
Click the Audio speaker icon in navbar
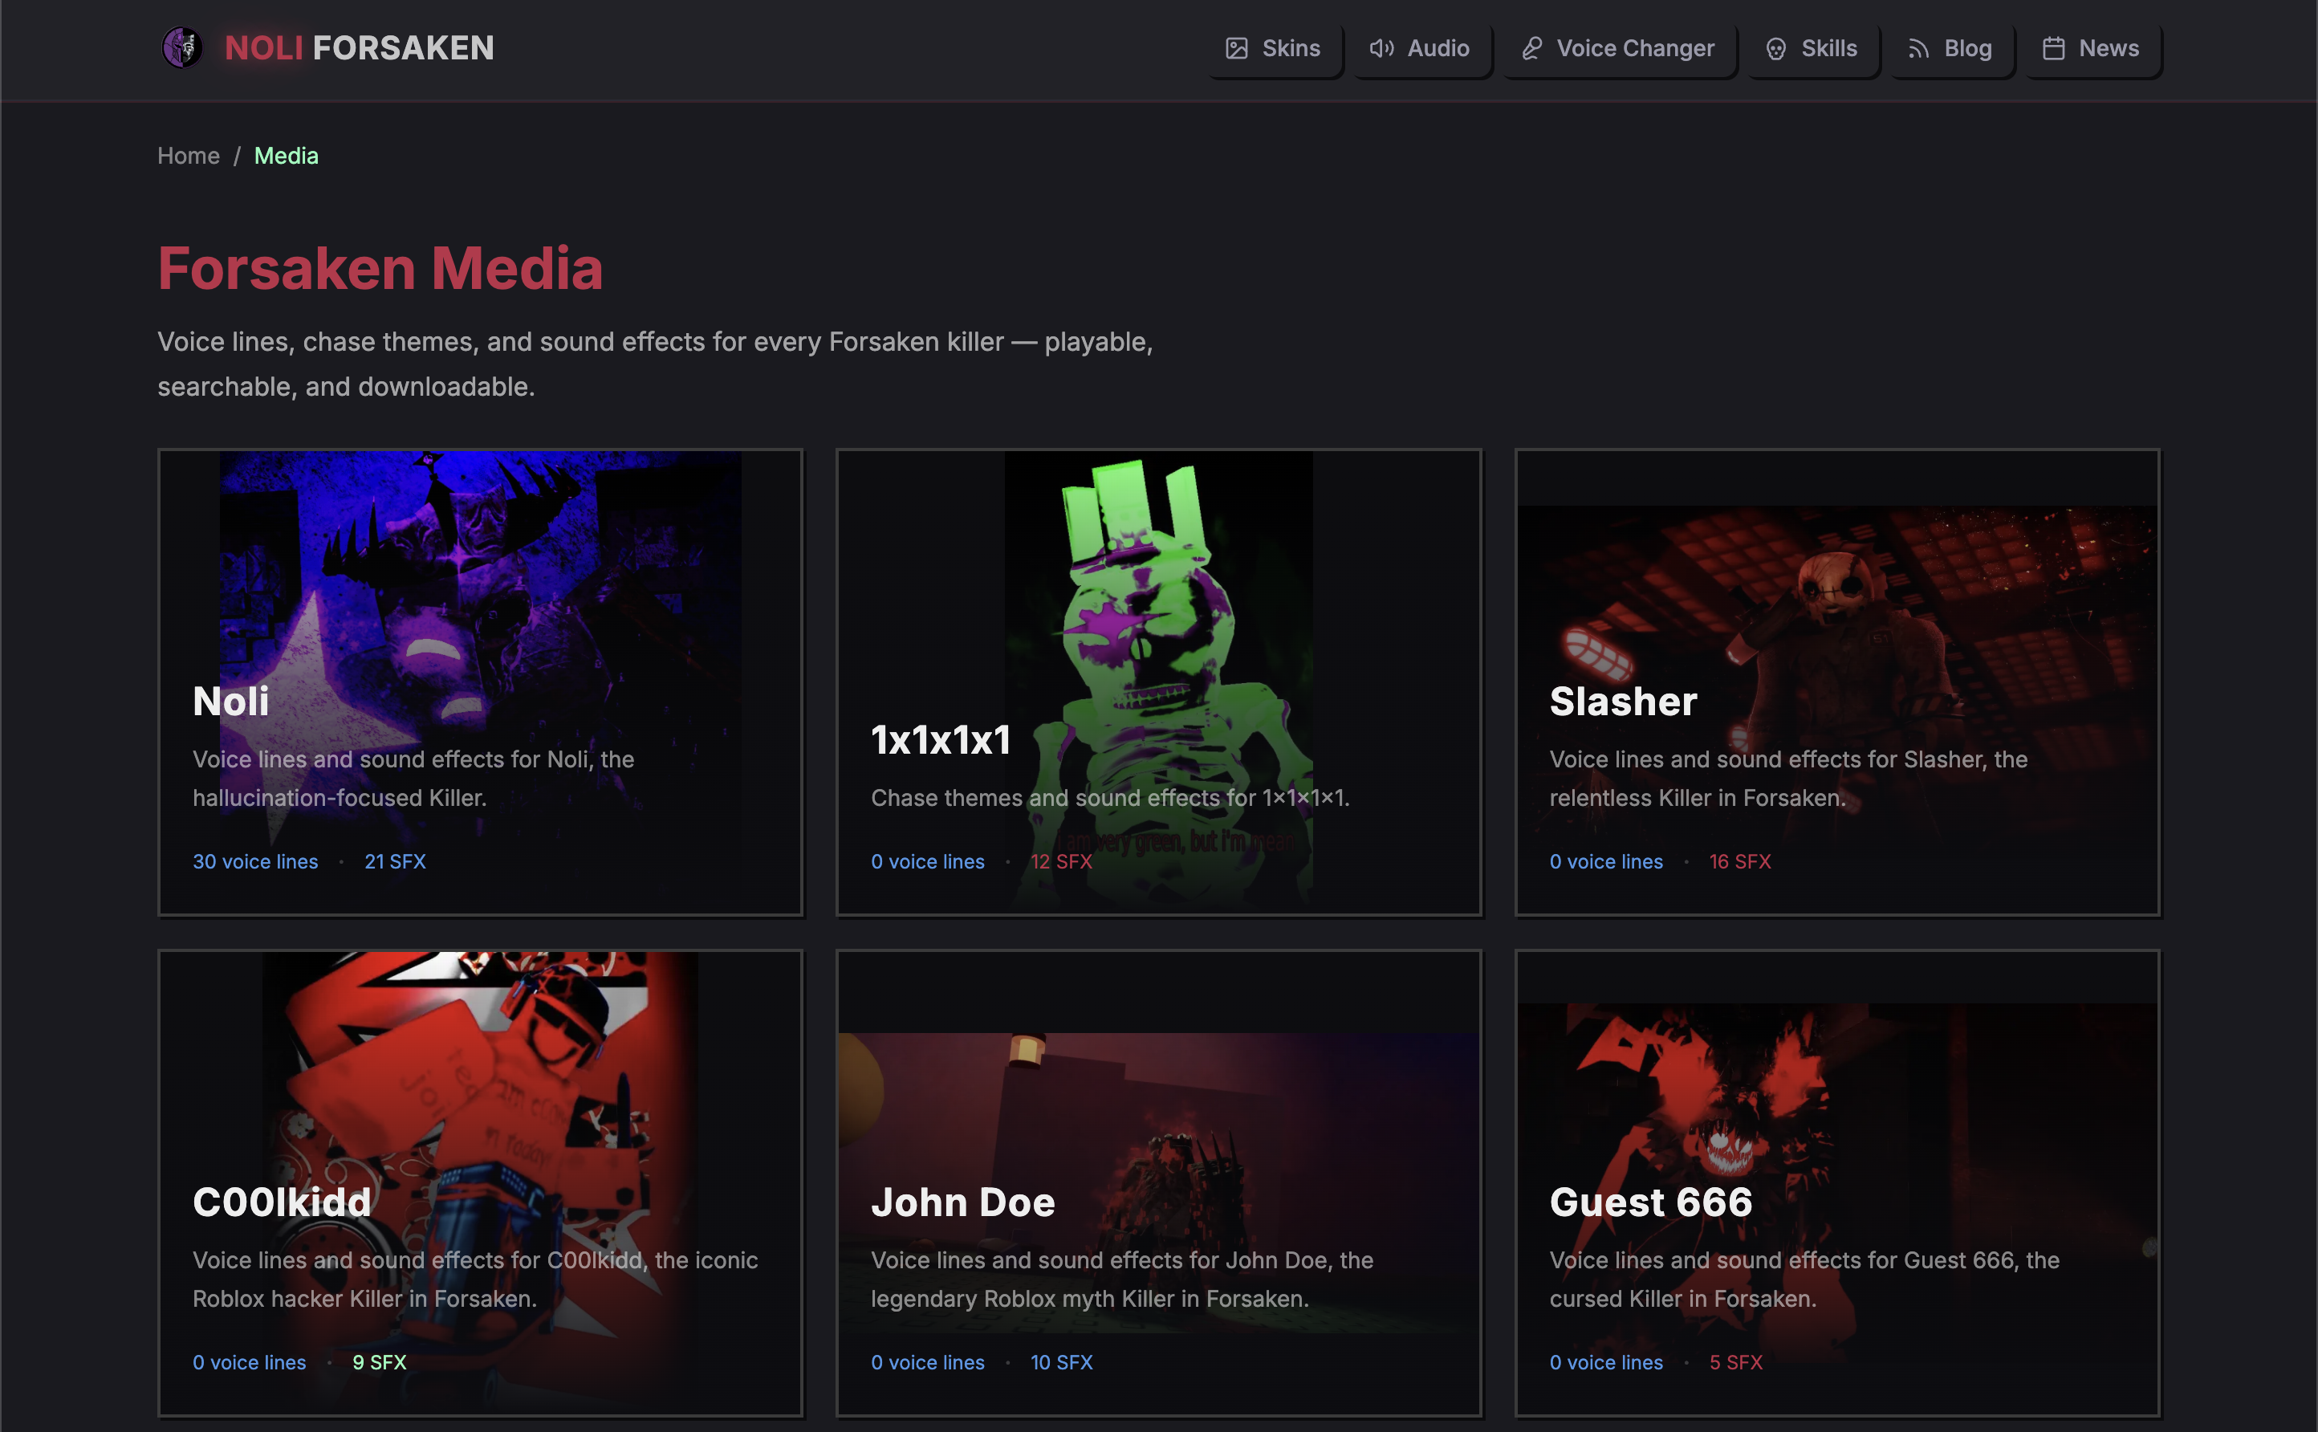[x=1381, y=48]
